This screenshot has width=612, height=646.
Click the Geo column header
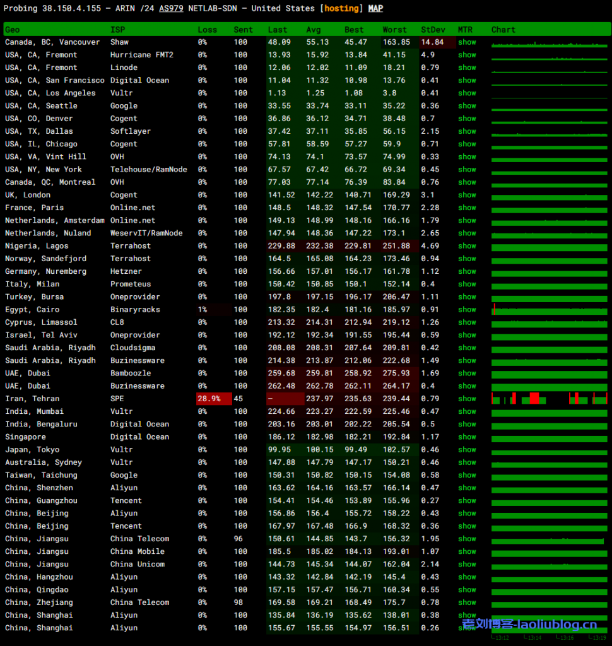pos(13,30)
